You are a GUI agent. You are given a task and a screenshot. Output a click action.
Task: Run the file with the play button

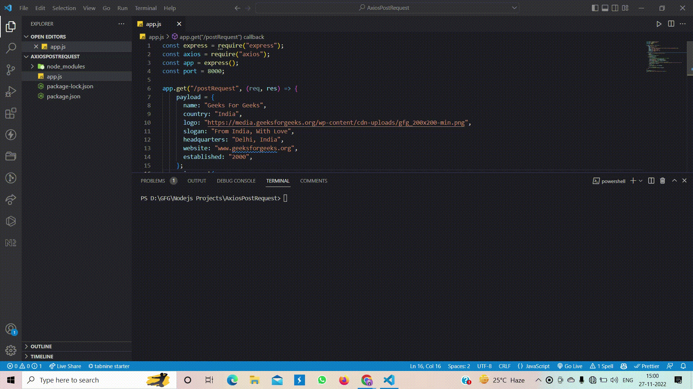(x=659, y=24)
